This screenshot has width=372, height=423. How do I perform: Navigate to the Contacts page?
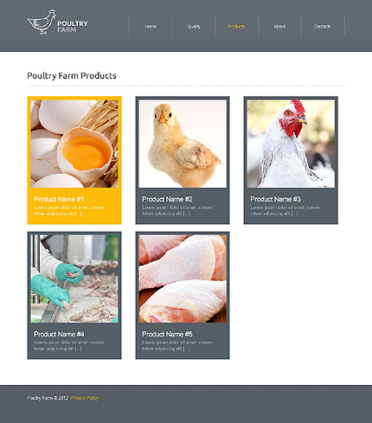coord(323,26)
